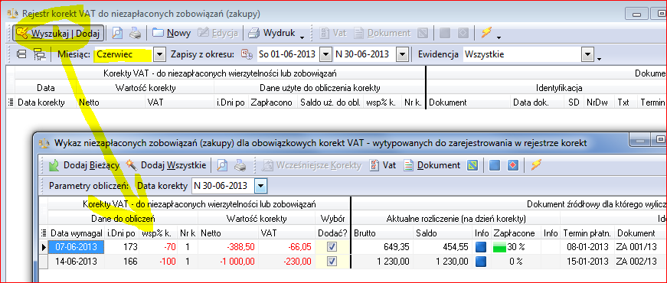
Task: Click the 08-01-2013 Termin płatn. cell
Action: coord(588,247)
